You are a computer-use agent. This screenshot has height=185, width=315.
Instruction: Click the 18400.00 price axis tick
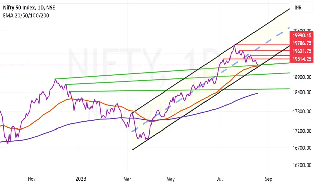point(302,92)
